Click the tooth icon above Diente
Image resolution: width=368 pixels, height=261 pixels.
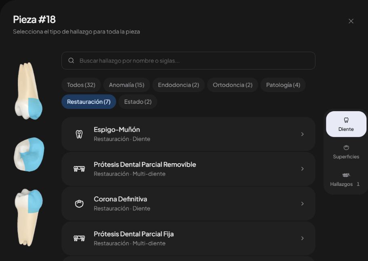346,120
